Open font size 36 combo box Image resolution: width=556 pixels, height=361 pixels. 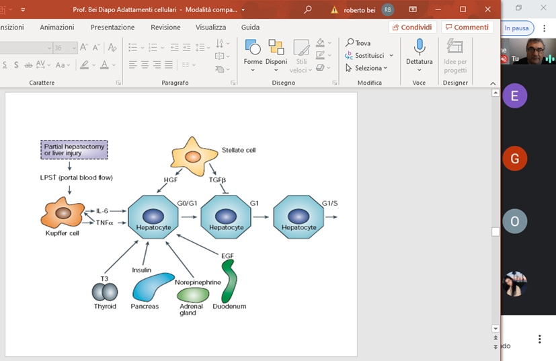point(65,48)
